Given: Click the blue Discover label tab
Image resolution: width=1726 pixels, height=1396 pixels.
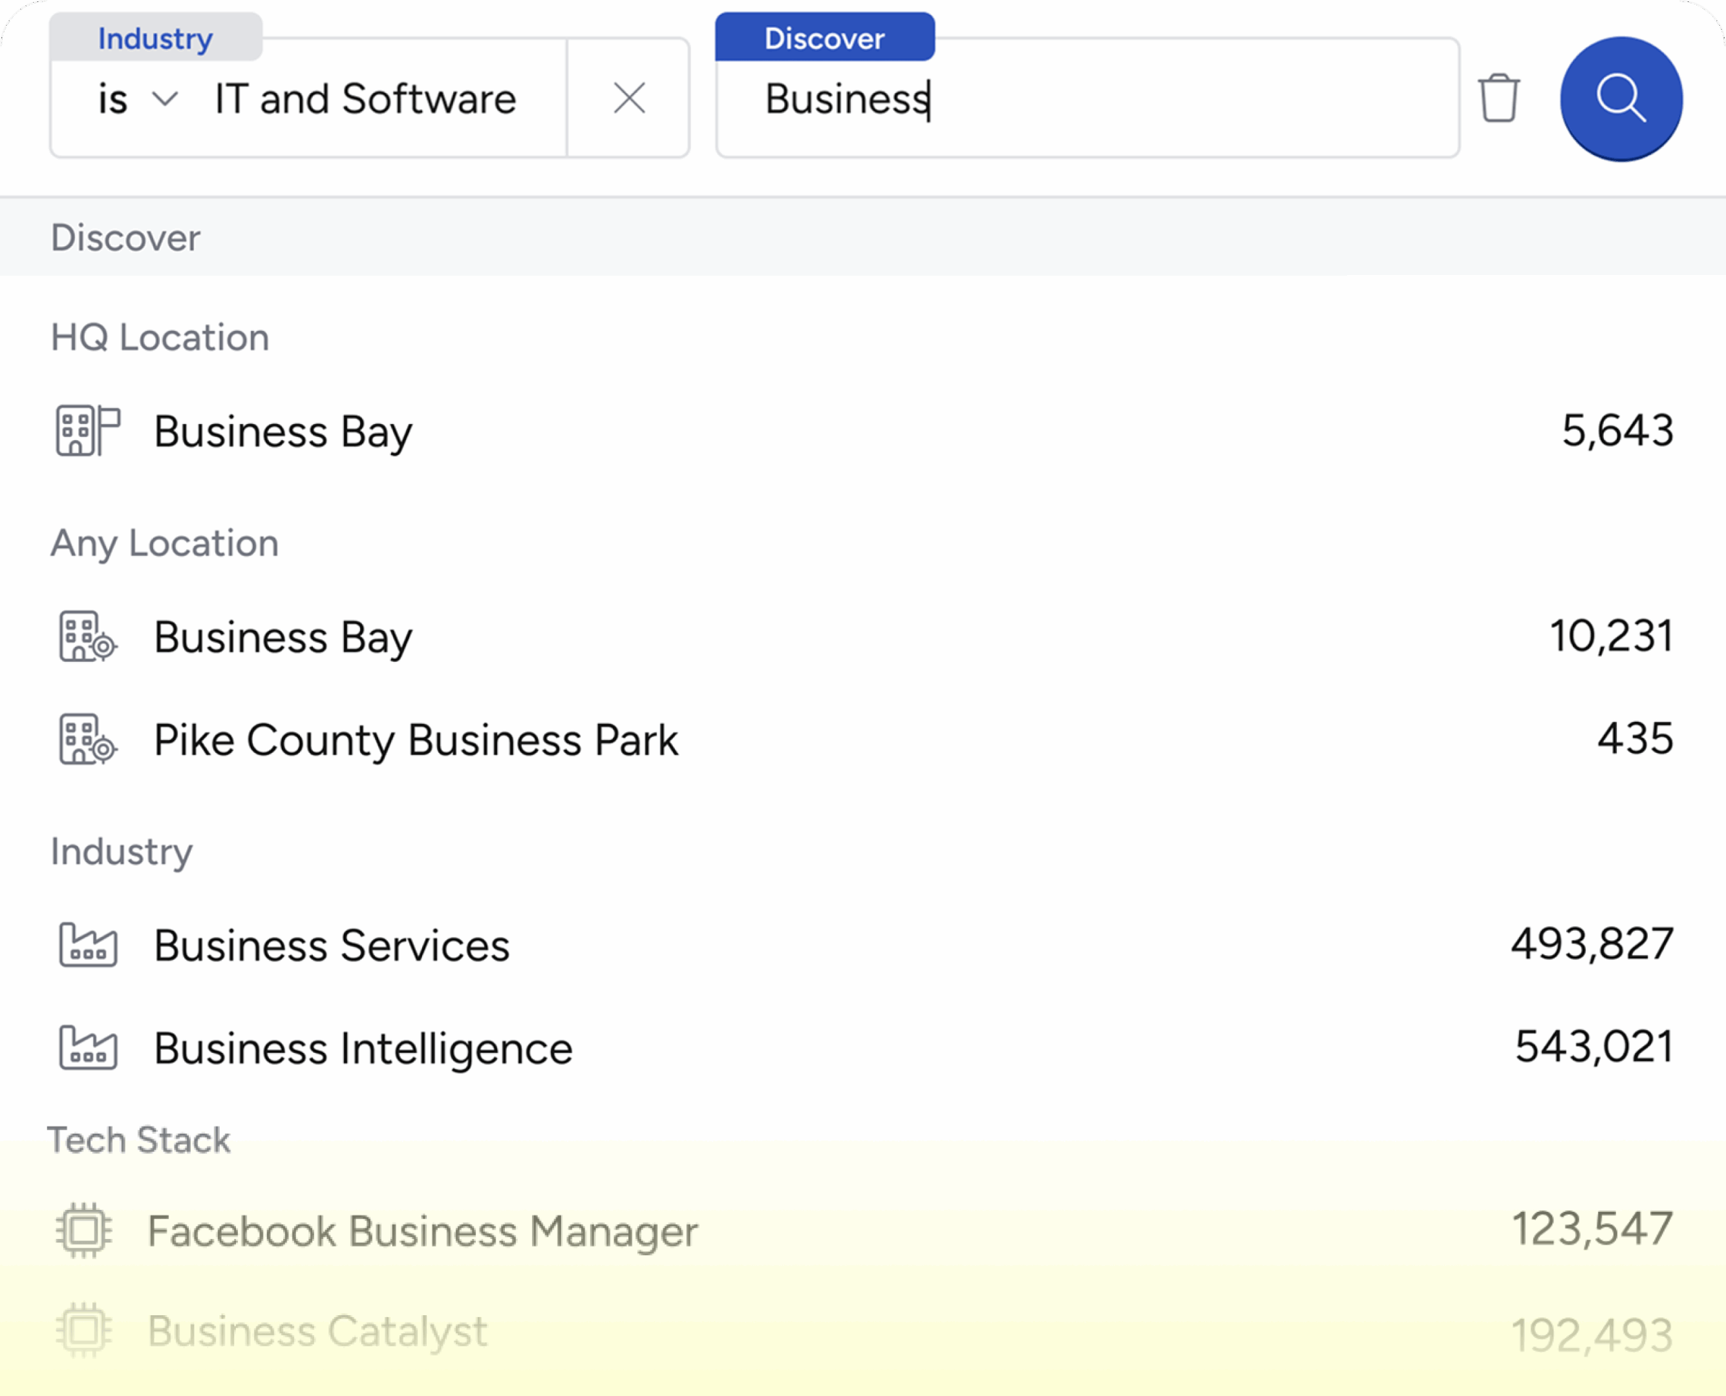Looking at the screenshot, I should coord(825,38).
